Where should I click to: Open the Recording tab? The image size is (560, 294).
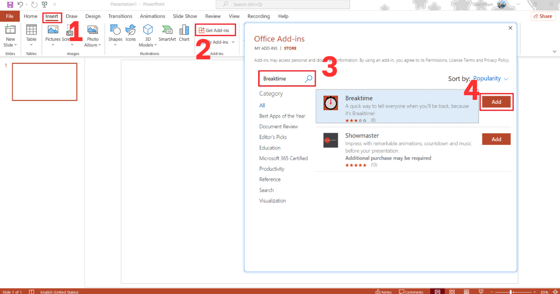pyautogui.click(x=259, y=16)
